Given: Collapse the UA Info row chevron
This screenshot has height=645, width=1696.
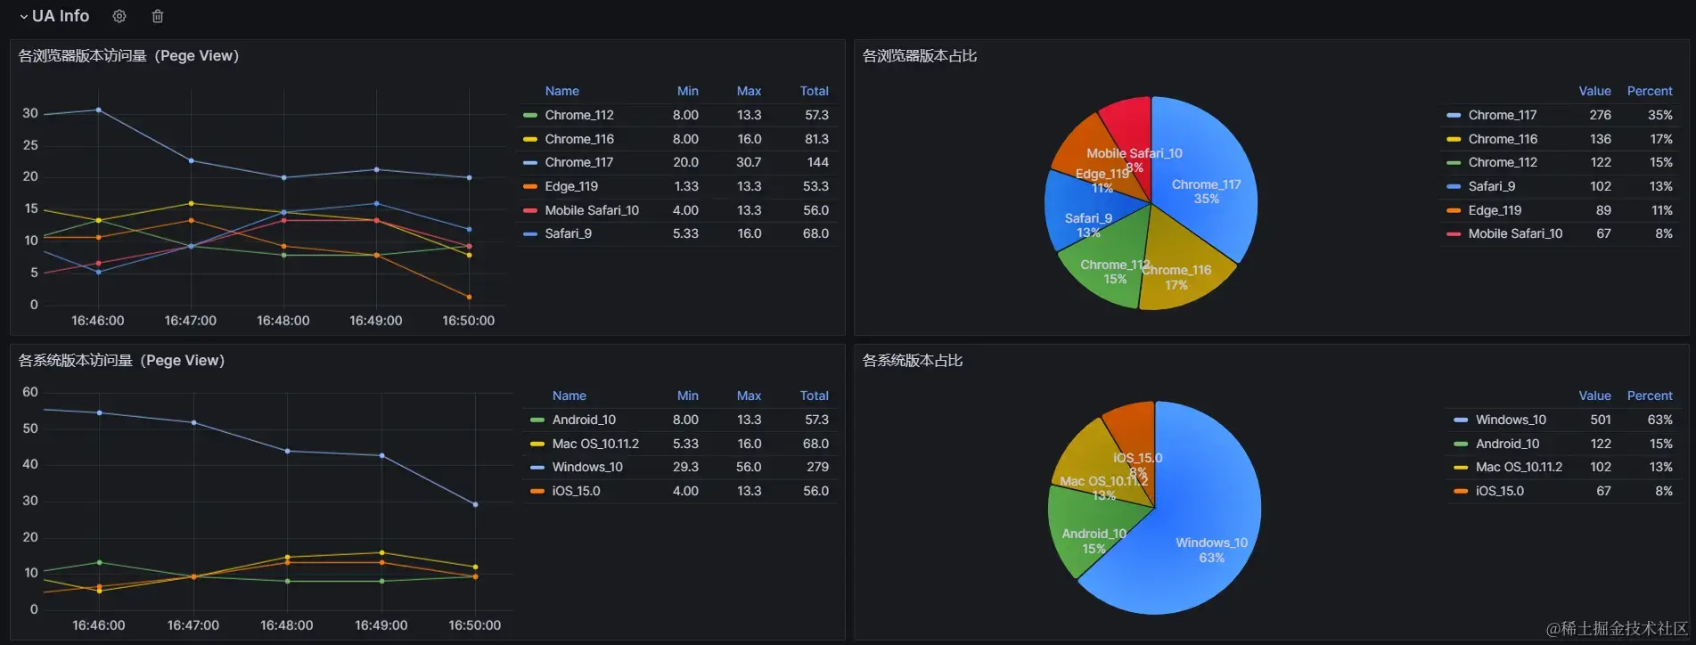Looking at the screenshot, I should click(x=23, y=16).
